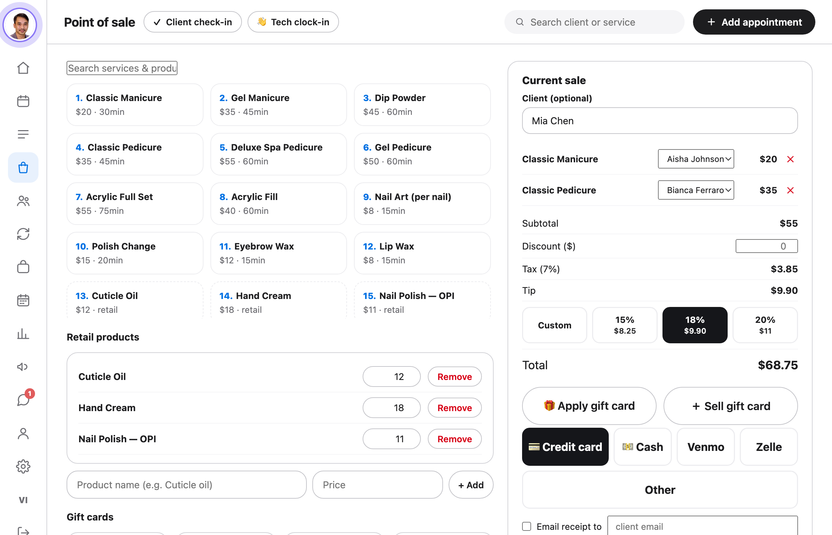The image size is (832, 535).
Task: Click the Add appointment button
Action: (x=754, y=22)
